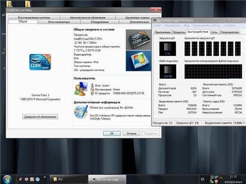The height and width of the screenshot is (184, 246).
Task: Open Task Manager Процессы tab
Action: [x=179, y=32]
